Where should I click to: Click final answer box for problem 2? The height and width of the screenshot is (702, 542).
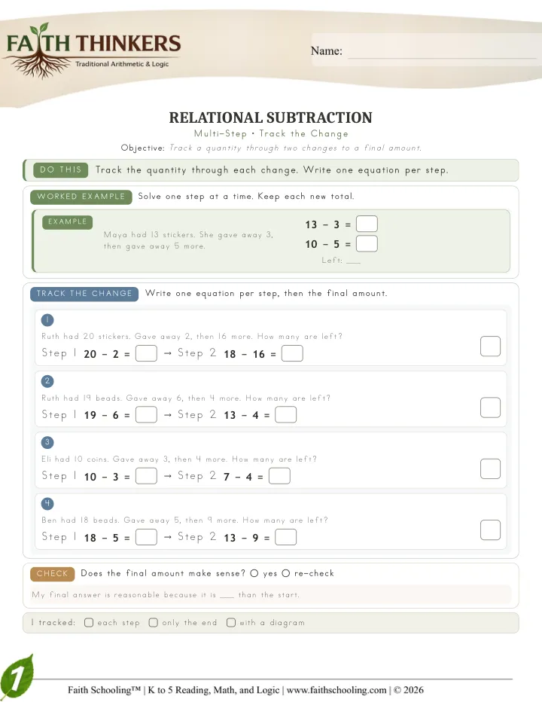[491, 407]
